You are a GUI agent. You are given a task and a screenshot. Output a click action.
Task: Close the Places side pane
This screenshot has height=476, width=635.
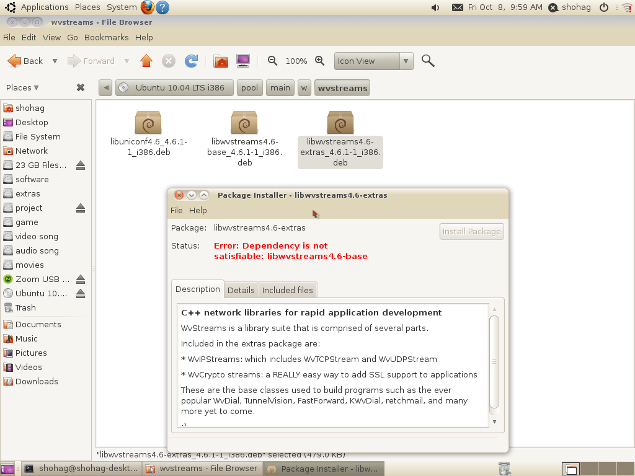pos(81,87)
